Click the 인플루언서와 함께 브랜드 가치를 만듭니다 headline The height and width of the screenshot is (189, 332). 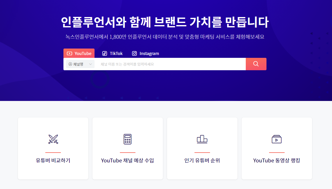click(x=165, y=22)
